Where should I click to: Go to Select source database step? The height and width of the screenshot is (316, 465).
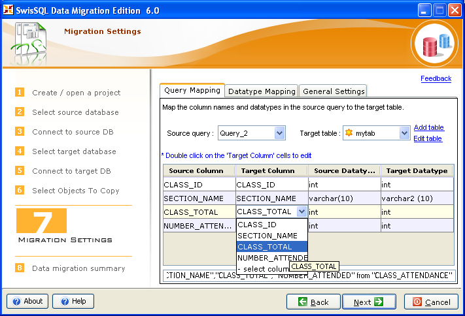(x=75, y=112)
